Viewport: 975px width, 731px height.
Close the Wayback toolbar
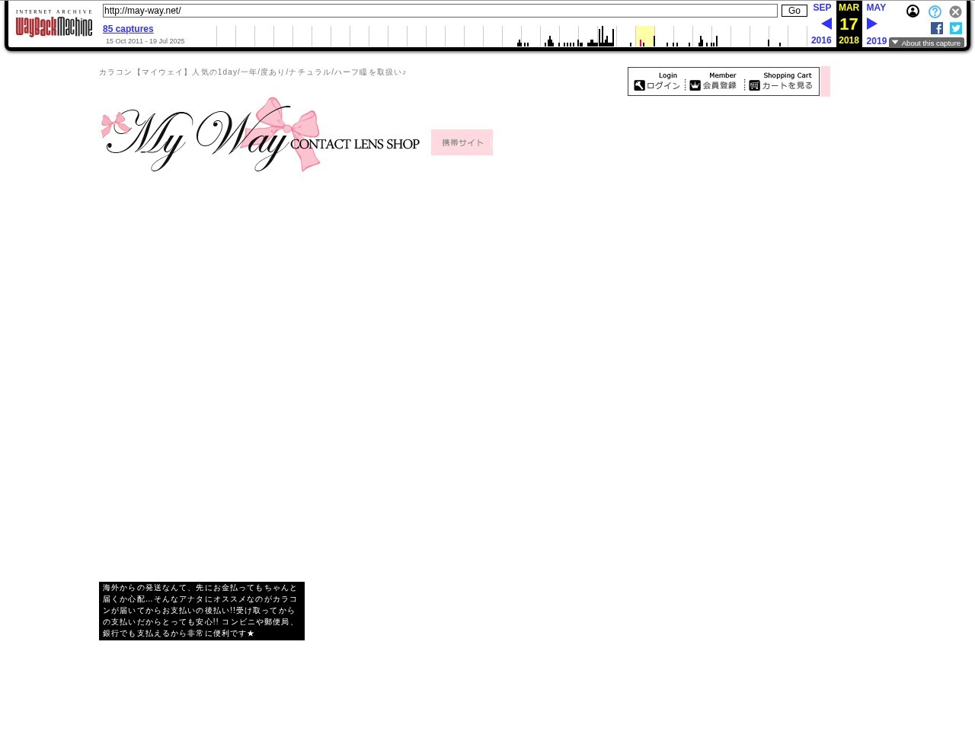pos(955,12)
